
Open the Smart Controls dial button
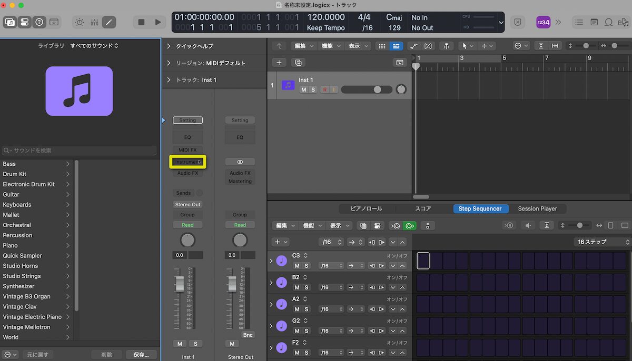coord(80,22)
